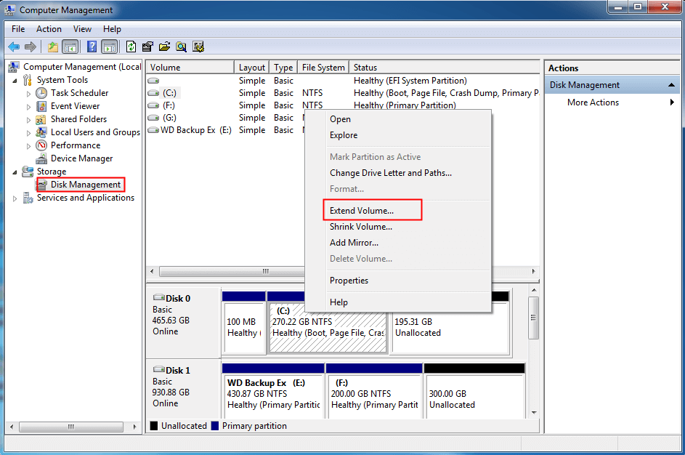Collapse the Storage tree node
The image size is (685, 455).
15,172
